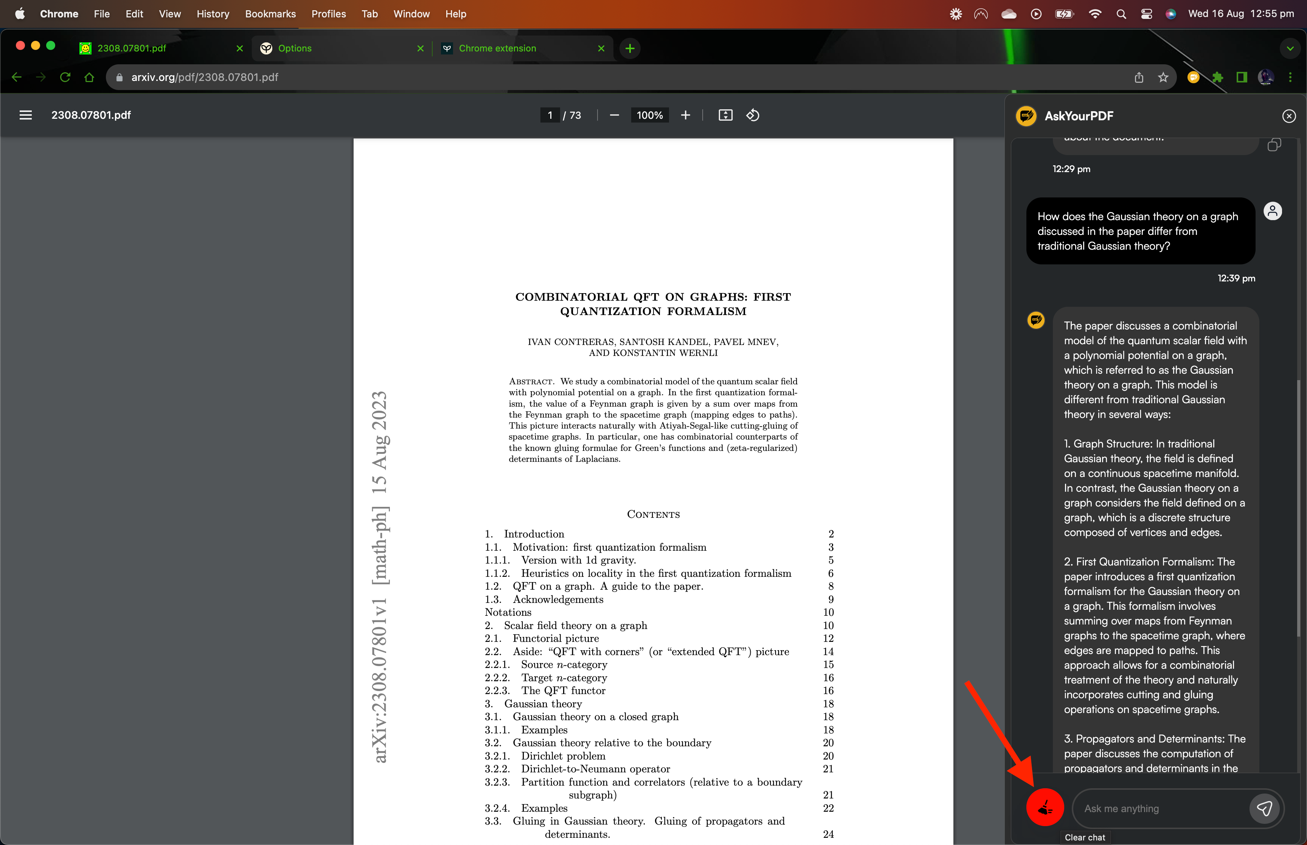Toggle PDF sidebar with hamburger menu
Image resolution: width=1307 pixels, height=845 pixels.
[x=25, y=115]
